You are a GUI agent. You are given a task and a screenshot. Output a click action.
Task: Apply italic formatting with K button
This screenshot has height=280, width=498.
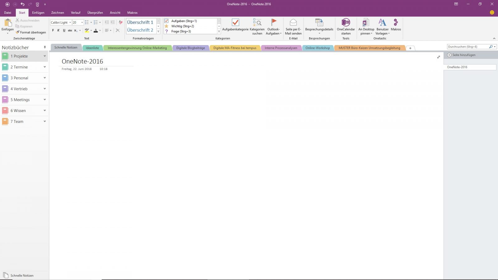(58, 30)
